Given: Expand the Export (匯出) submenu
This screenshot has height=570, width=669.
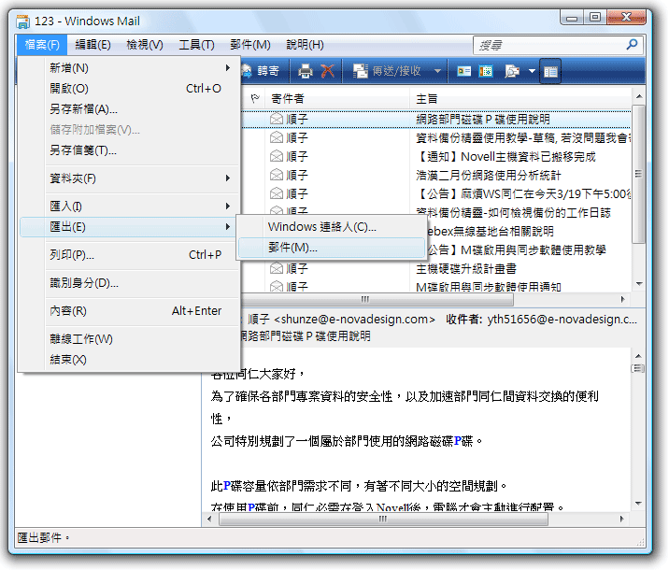Looking at the screenshot, I should (x=129, y=226).
